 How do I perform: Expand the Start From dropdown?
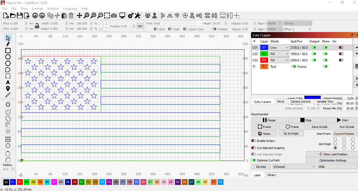click(345, 134)
